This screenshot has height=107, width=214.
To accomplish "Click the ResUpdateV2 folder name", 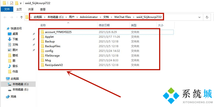I will (54, 65).
